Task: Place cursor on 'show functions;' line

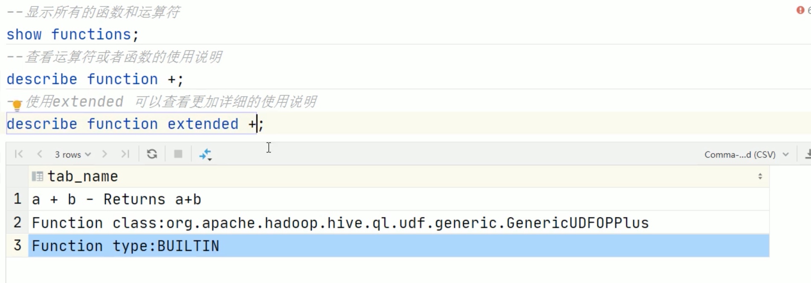Action: (x=72, y=34)
